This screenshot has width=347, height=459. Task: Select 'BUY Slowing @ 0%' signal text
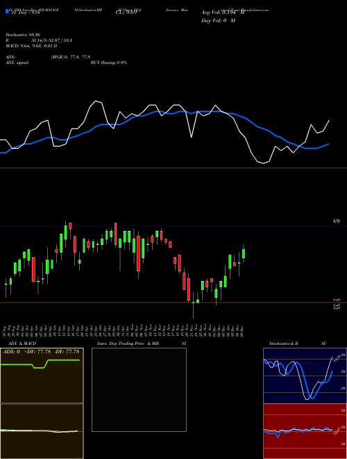(x=109, y=63)
